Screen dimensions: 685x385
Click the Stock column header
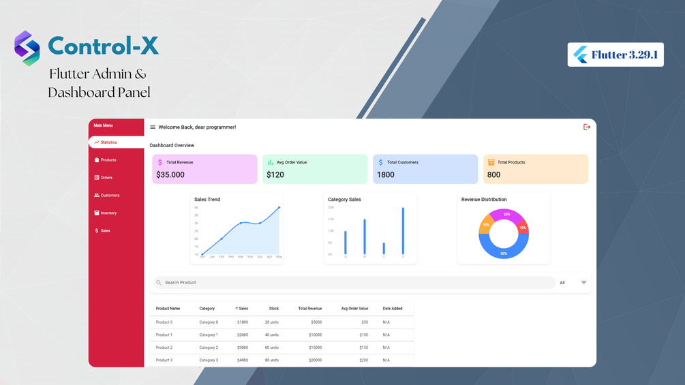click(274, 309)
